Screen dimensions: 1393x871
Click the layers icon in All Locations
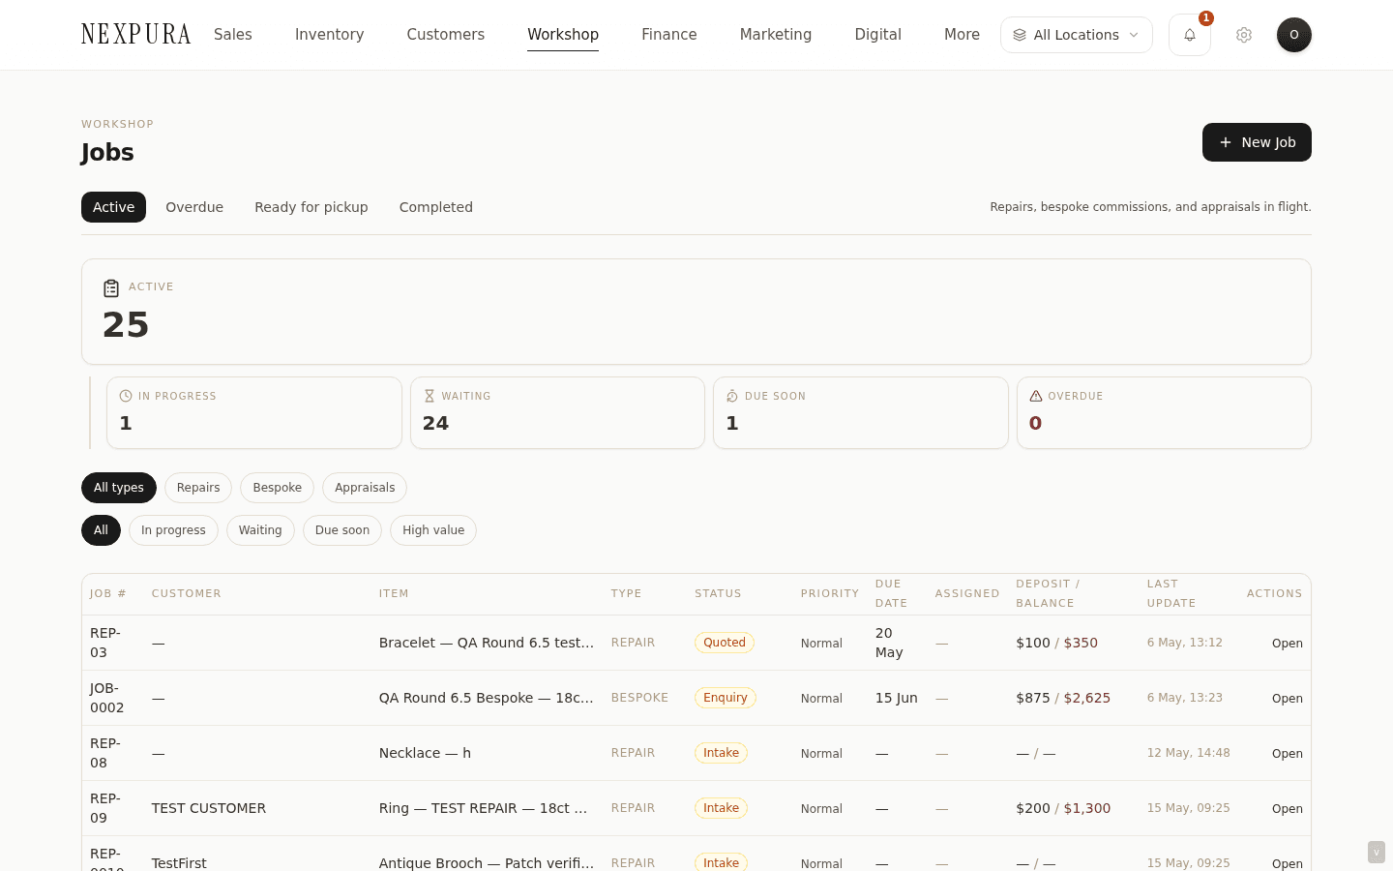[1020, 35]
